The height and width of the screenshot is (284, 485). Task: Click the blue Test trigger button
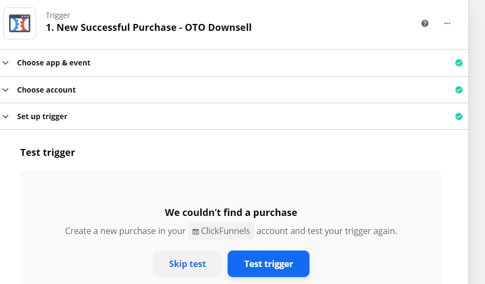click(x=269, y=264)
